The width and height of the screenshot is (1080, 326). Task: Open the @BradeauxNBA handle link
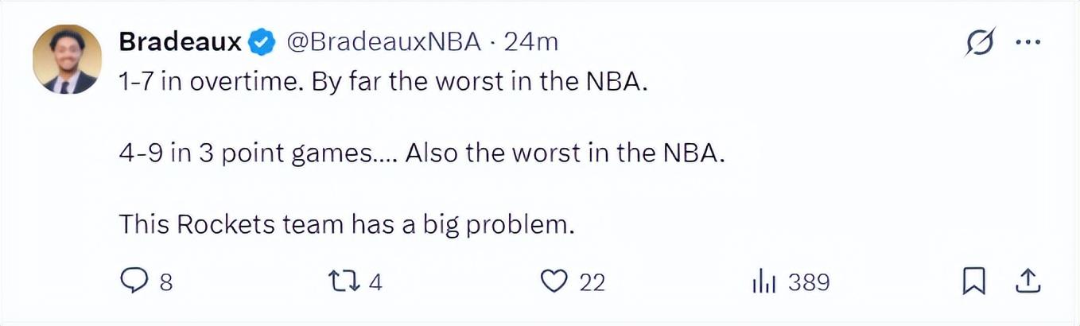tap(383, 42)
